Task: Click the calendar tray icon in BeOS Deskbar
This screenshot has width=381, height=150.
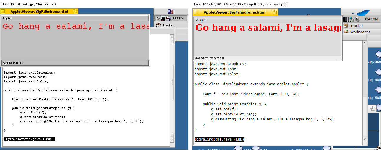Action: 163,18
